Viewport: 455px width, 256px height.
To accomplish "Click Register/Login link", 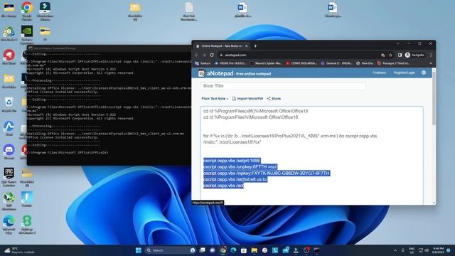I will tap(405, 73).
